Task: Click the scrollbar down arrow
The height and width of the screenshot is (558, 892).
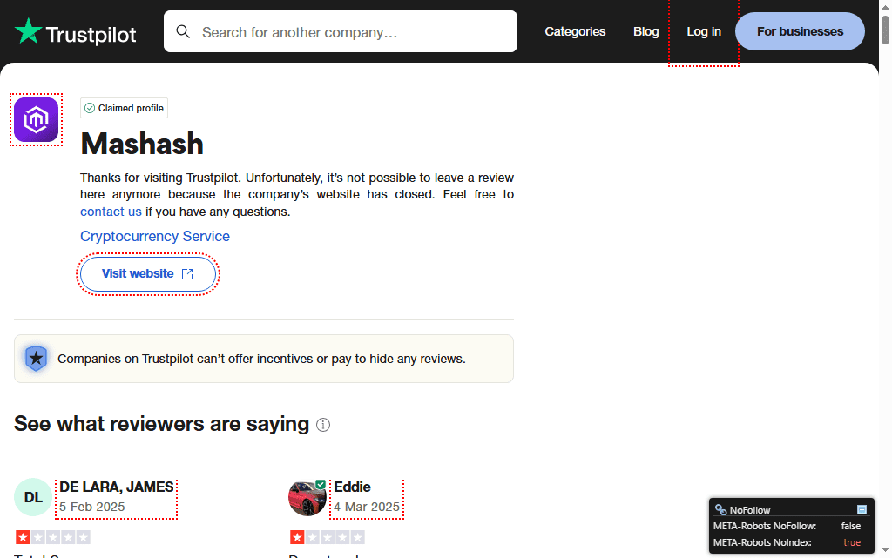Action: 885,549
